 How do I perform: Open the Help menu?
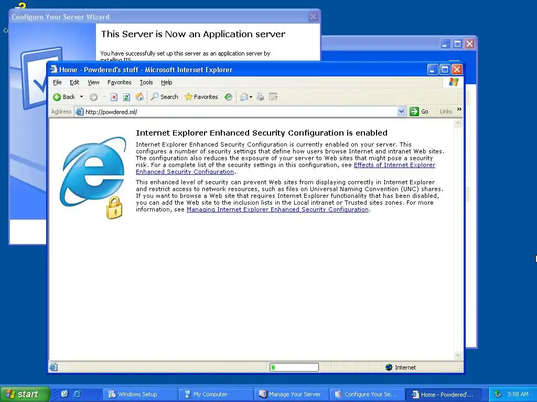coord(166,82)
